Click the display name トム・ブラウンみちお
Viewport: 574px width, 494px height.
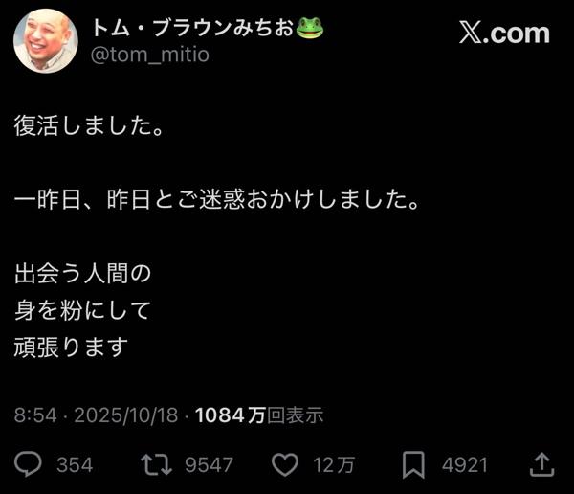tap(192, 28)
